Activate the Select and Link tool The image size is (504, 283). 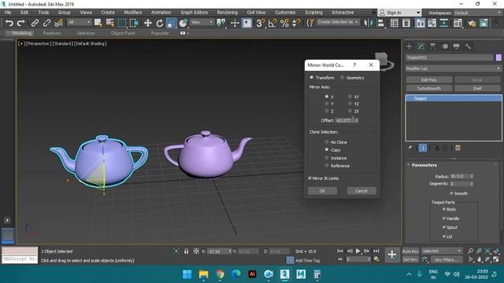(35, 23)
